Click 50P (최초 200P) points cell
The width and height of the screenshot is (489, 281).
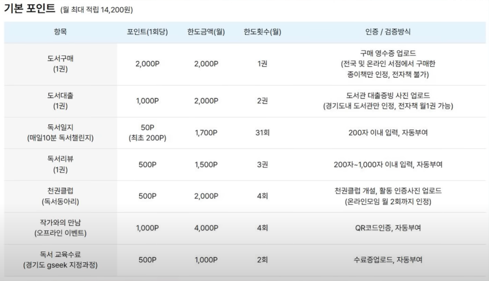(147, 133)
